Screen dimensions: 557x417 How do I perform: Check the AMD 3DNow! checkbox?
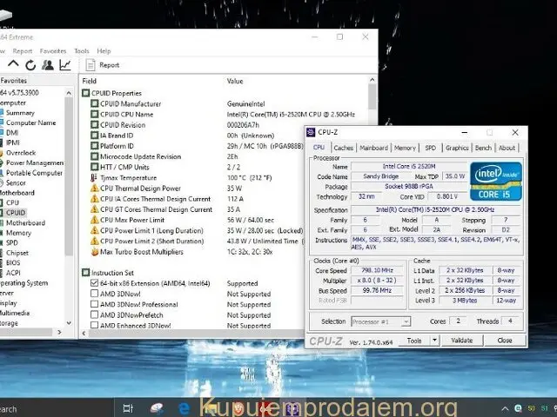coord(94,294)
